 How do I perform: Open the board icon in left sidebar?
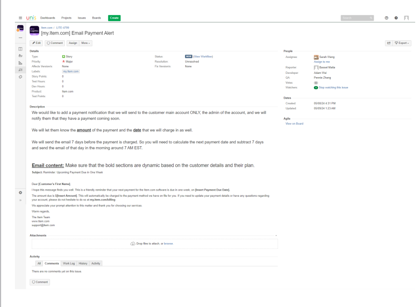tap(20, 49)
